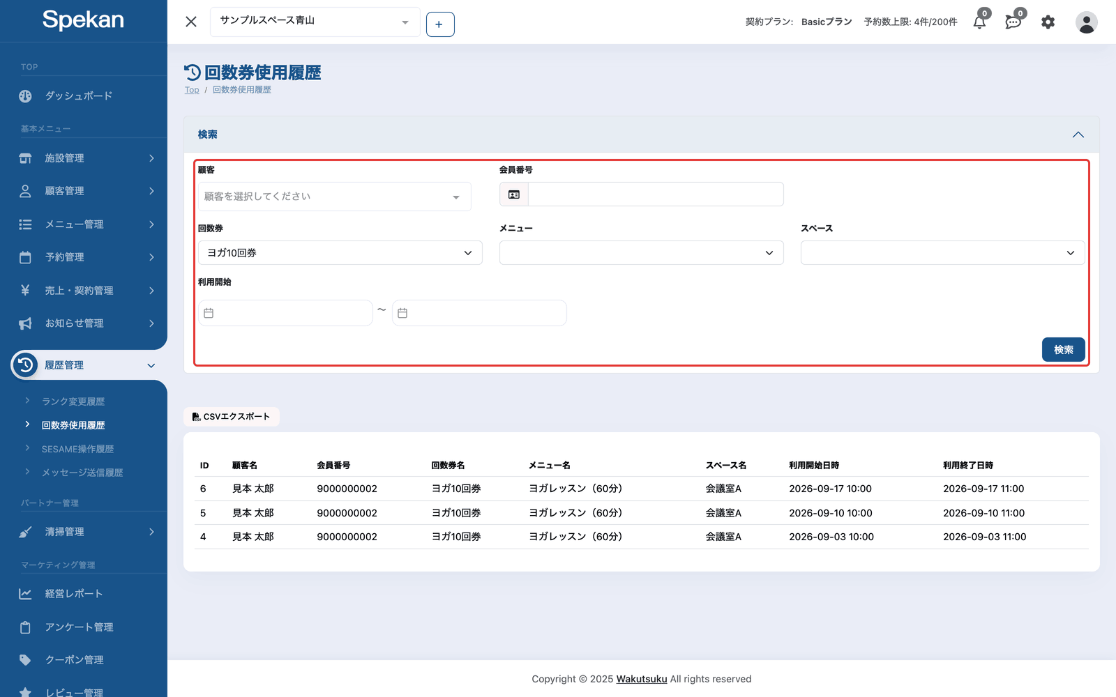Screen dimensions: 1116x697
Task: Select the 2026-09-17 10:00 start time cell
Action: pyautogui.click(x=830, y=489)
